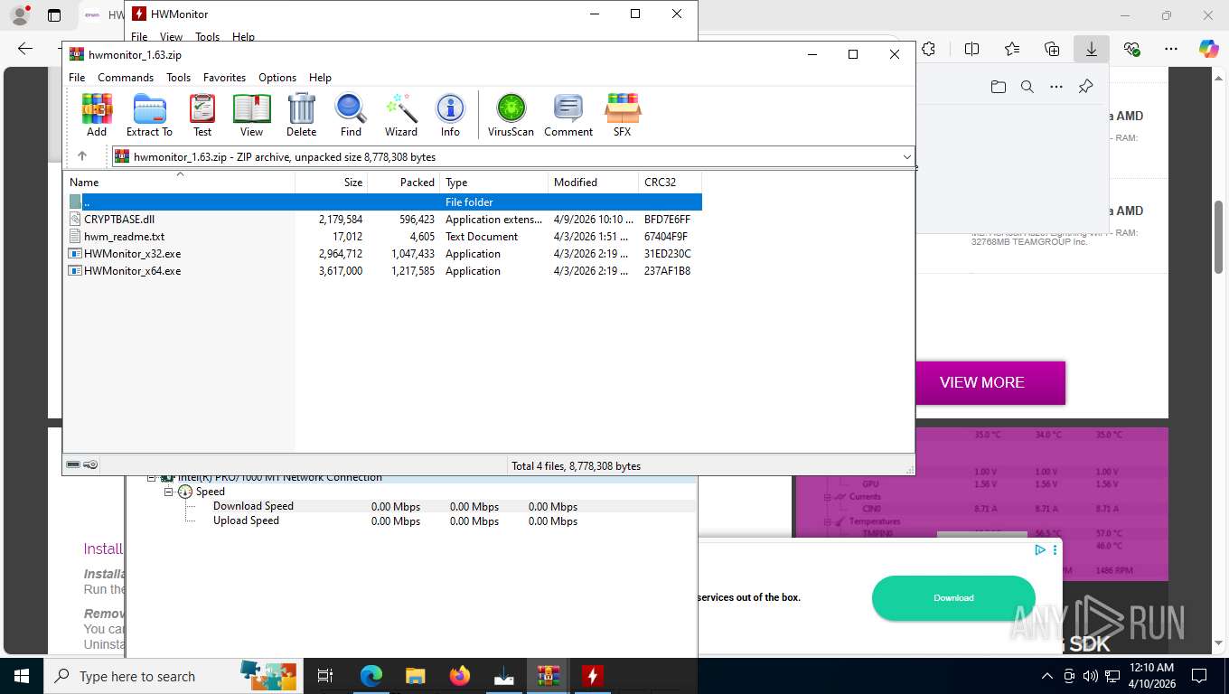
Task: Click CRC32 value 237AF1B8
Action: [668, 271]
